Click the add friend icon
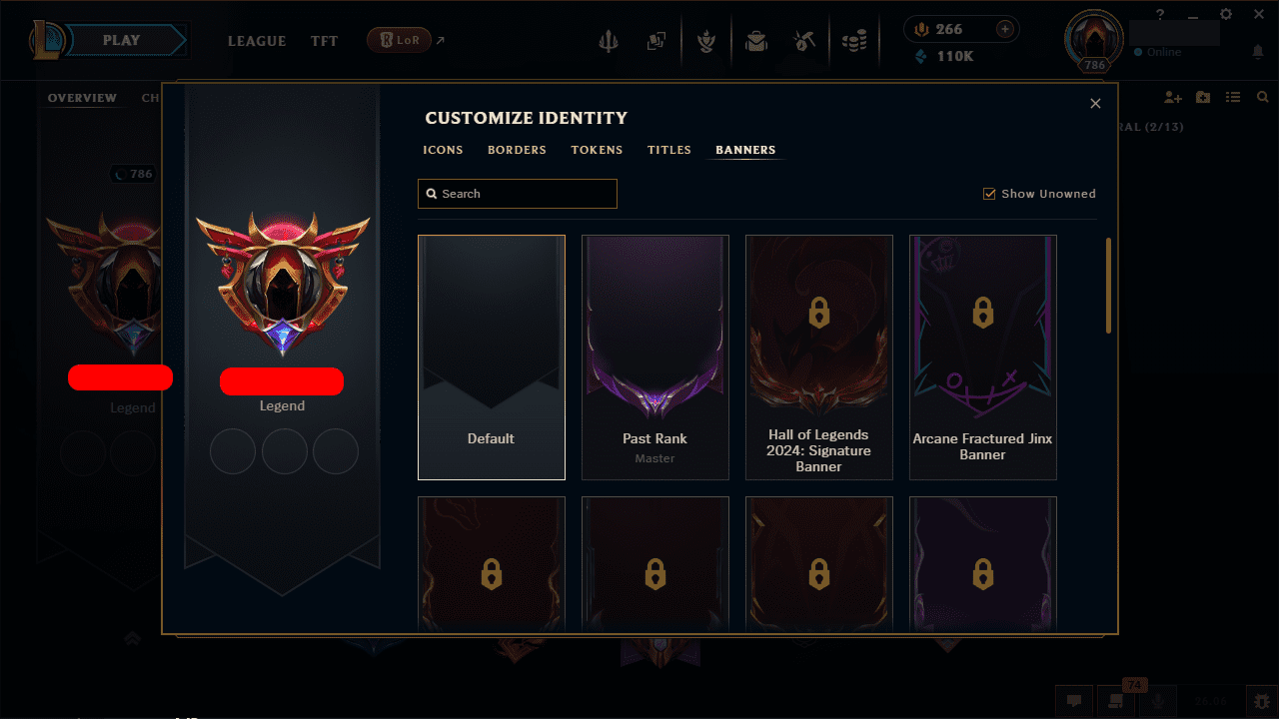 1173,97
